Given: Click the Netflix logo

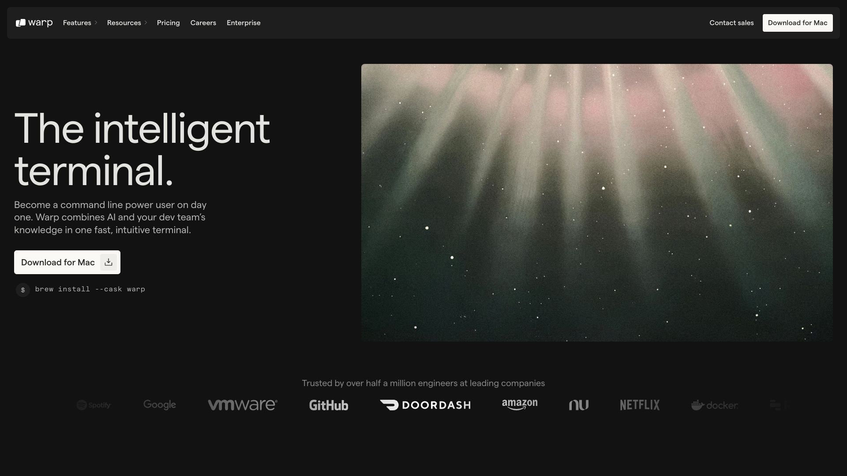Looking at the screenshot, I should pos(640,405).
